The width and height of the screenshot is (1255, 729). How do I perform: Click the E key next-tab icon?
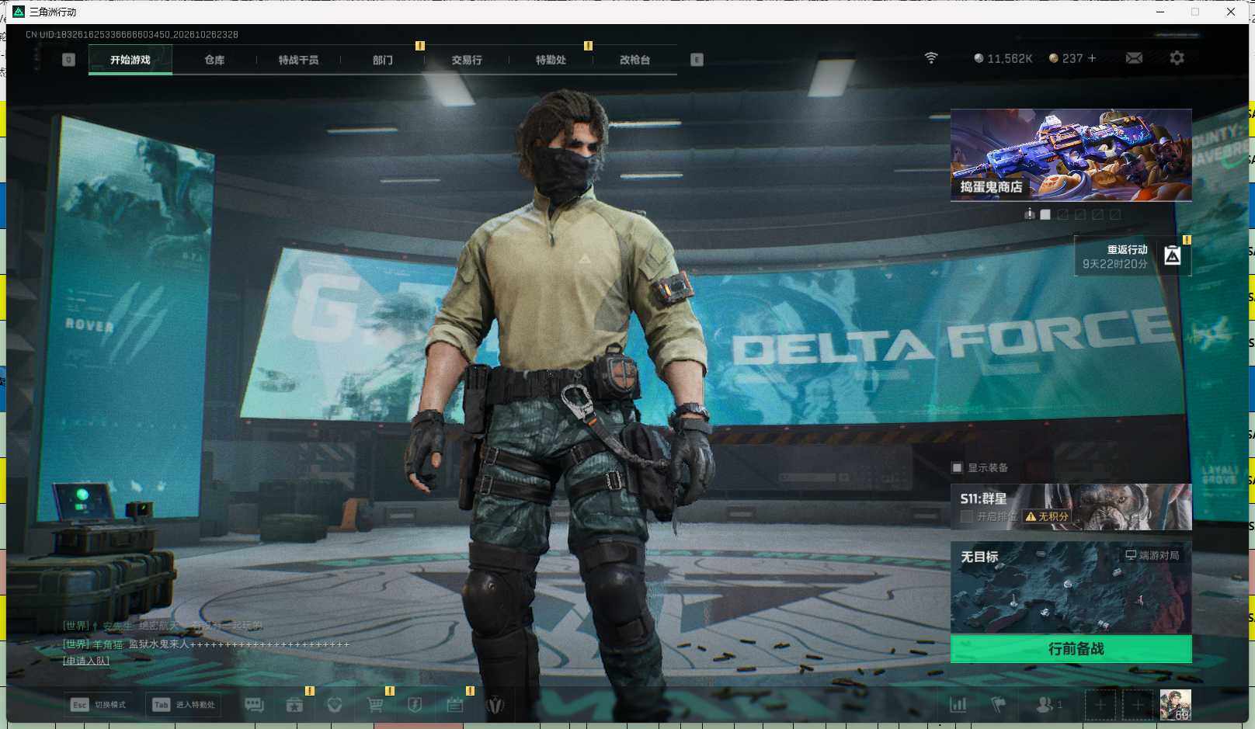coord(697,60)
